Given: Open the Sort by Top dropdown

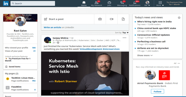Looking at the screenshot, I should click(x=125, y=33).
